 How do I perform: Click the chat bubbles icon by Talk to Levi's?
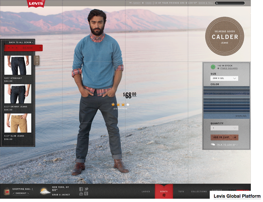pos(213,144)
